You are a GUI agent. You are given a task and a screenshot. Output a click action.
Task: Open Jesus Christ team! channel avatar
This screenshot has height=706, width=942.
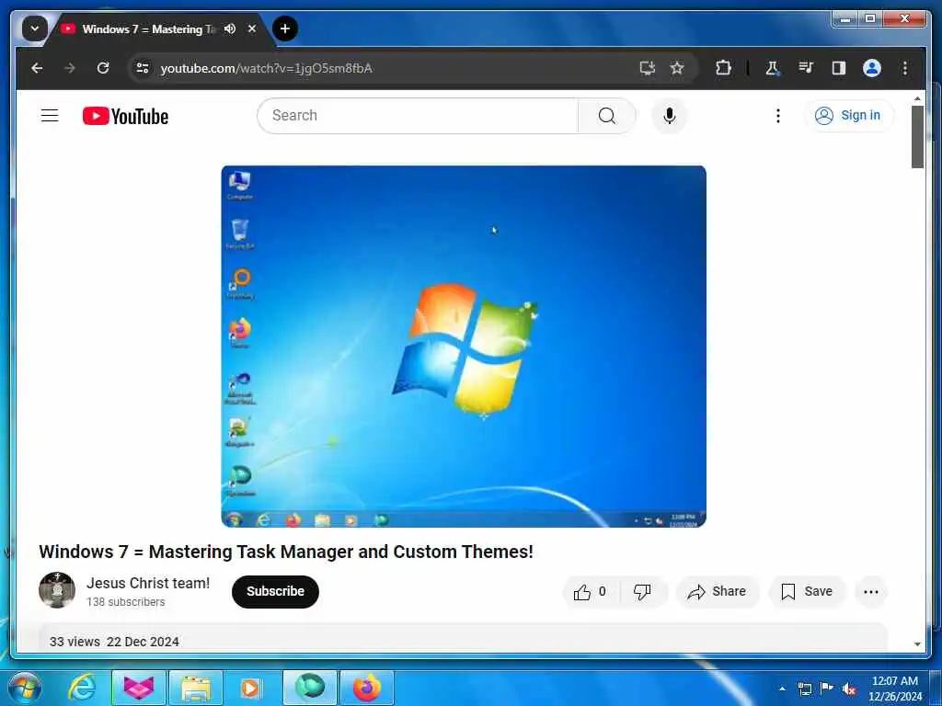tap(57, 590)
